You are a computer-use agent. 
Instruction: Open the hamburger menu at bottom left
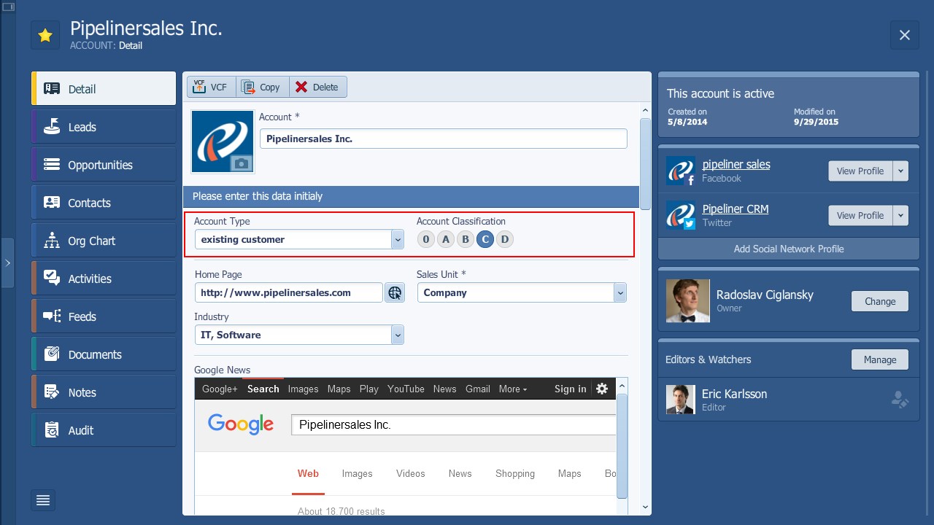(42, 500)
